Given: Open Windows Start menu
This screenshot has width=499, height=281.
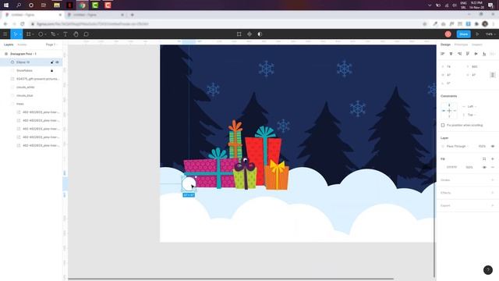Looking at the screenshot, I should 6,5.
